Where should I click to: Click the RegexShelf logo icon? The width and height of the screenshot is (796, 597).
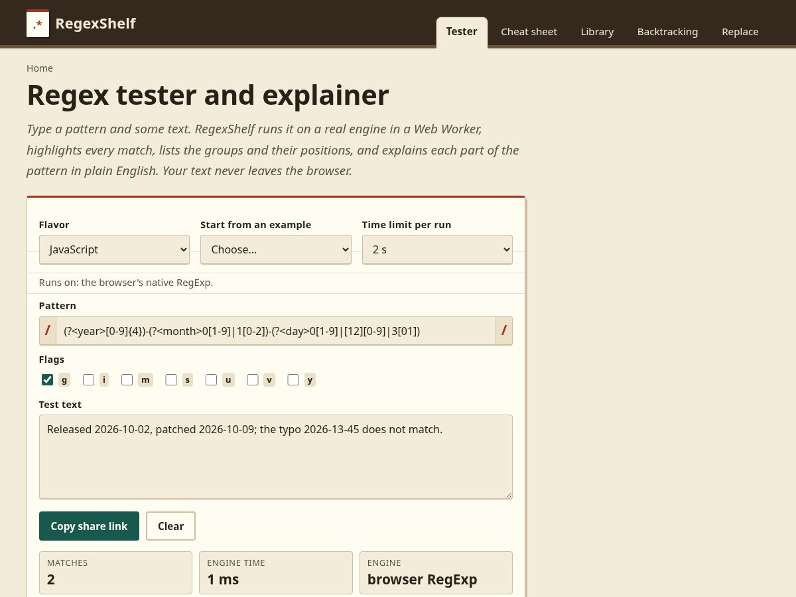pos(38,24)
